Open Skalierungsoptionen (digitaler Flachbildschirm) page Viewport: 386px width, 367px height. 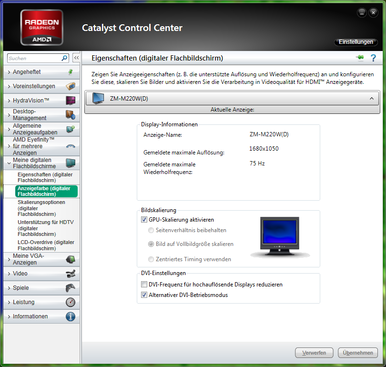tap(41, 208)
